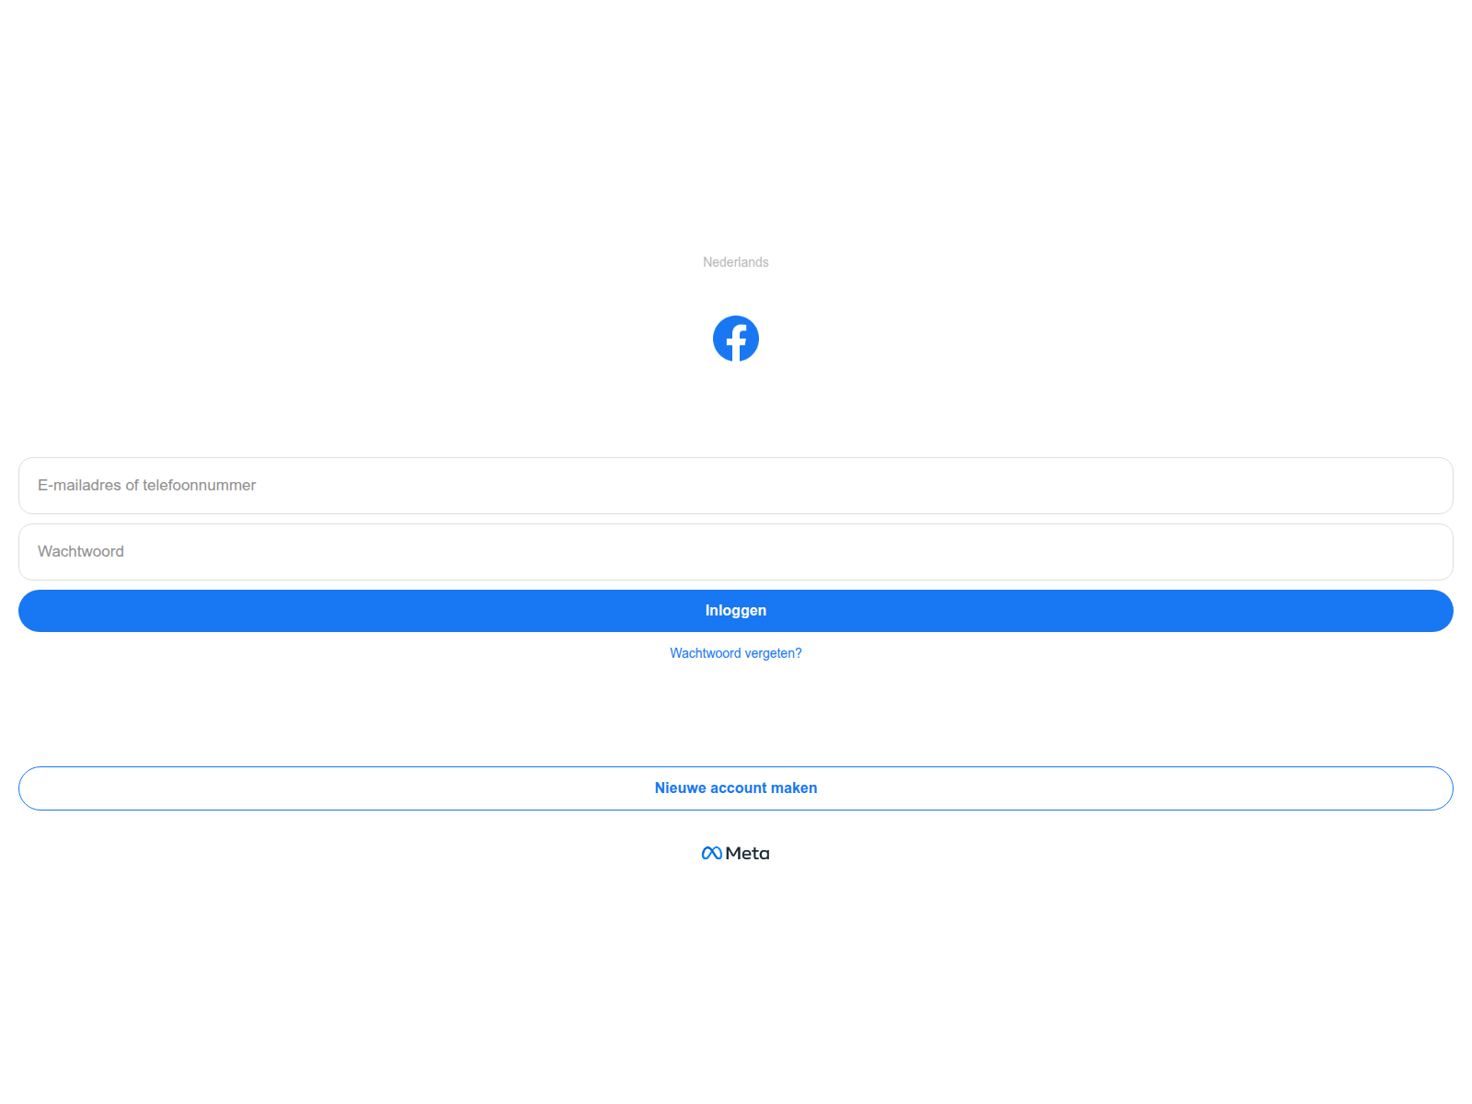The image size is (1472, 1104).
Task: Open the Wachtwoord vergeten? link
Action: pyautogui.click(x=736, y=653)
